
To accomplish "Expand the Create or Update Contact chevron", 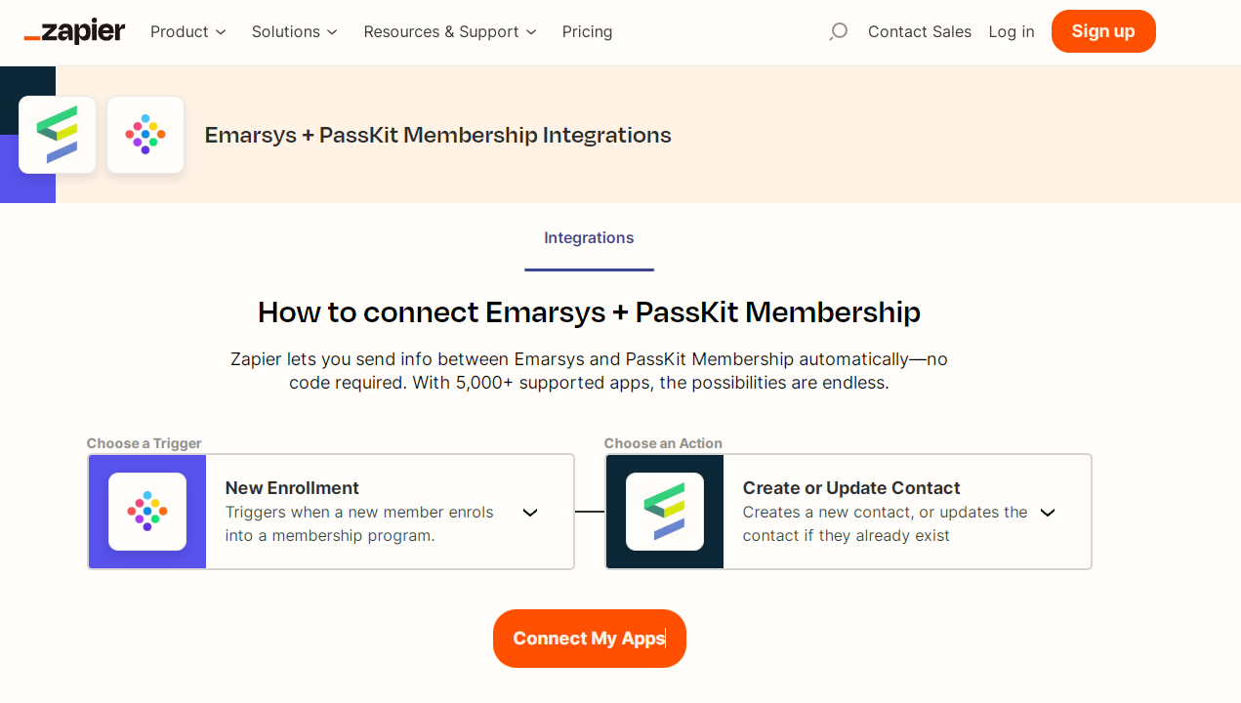I will pos(1048,513).
